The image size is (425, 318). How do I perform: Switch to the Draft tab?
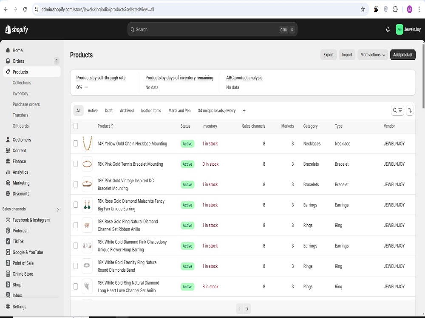tap(109, 111)
